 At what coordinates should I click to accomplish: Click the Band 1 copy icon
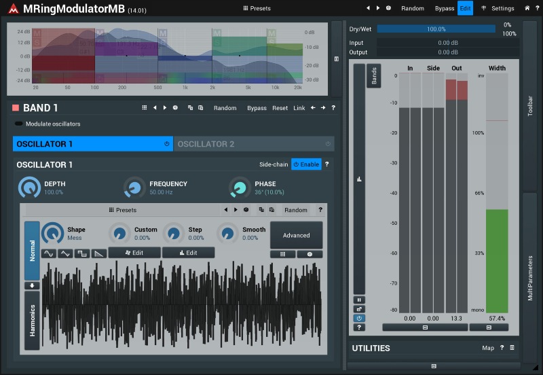pyautogui.click(x=190, y=108)
